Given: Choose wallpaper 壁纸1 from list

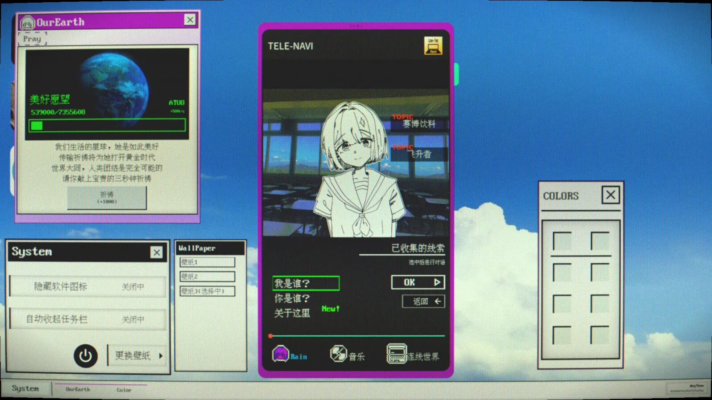Looking at the screenshot, I should pos(207,262).
